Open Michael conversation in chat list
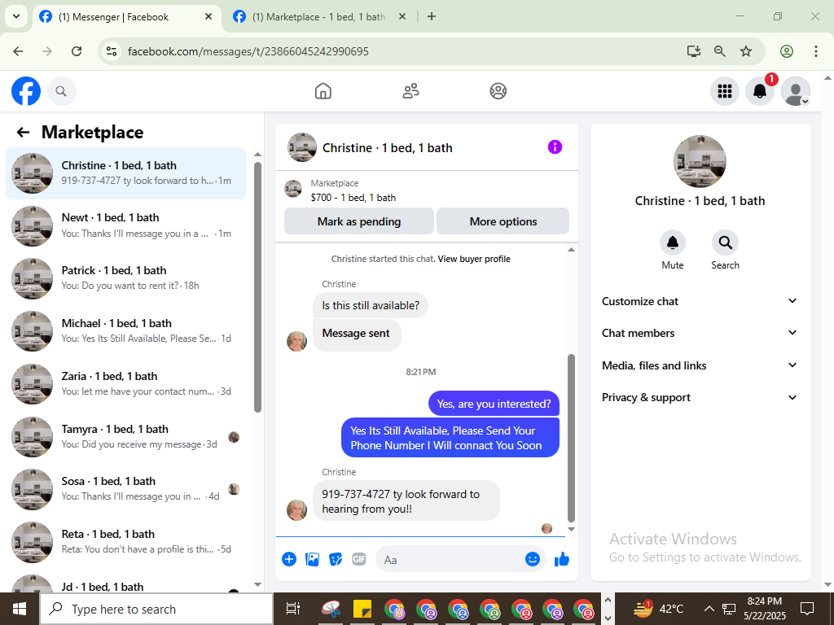This screenshot has height=625, width=834. coord(126,331)
